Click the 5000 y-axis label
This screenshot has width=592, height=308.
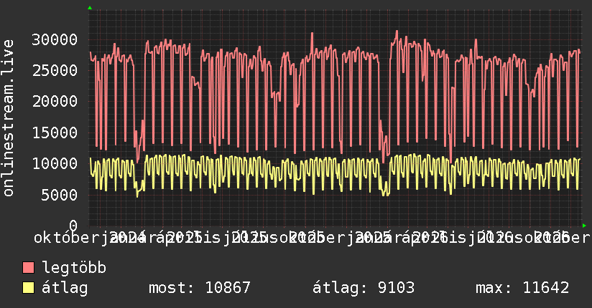(x=60, y=195)
